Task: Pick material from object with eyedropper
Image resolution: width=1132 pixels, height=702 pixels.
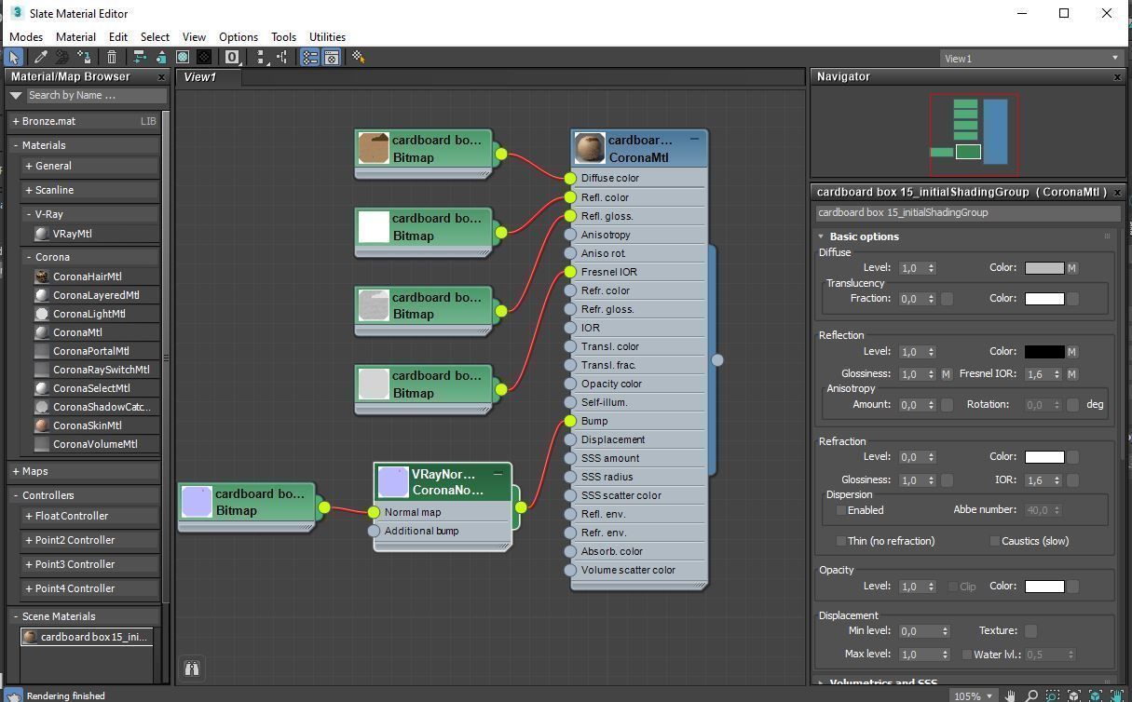Action: coord(41,57)
